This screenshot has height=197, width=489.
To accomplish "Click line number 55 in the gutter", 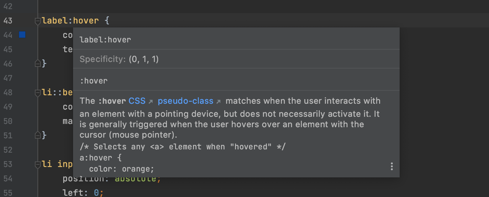I will [8, 193].
